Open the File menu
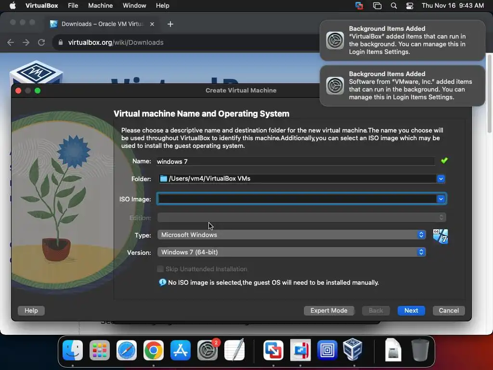 tap(73, 6)
